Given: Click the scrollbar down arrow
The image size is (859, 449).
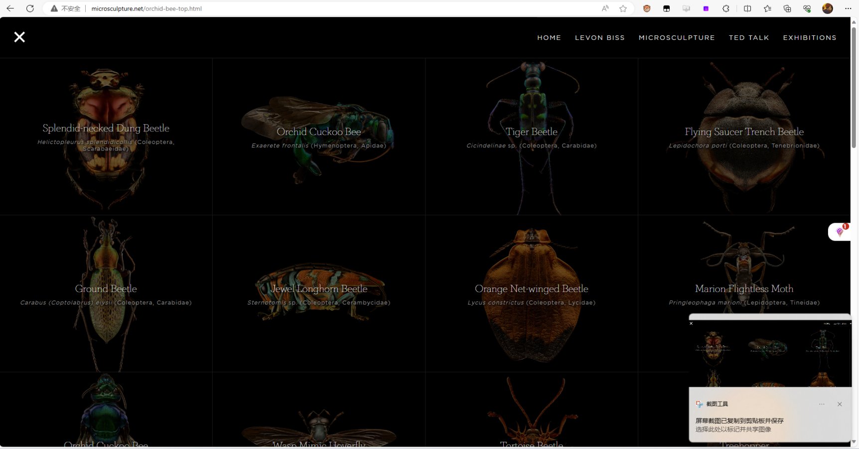Looking at the screenshot, I should click(855, 442).
